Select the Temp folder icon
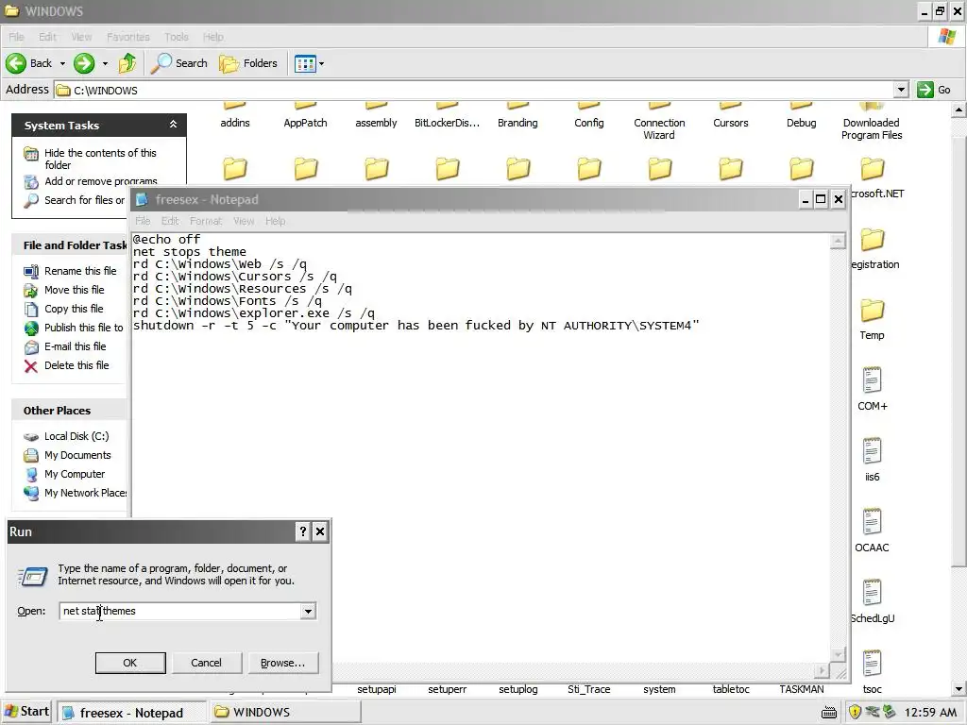This screenshot has height=725, width=967. pyautogui.click(x=872, y=311)
